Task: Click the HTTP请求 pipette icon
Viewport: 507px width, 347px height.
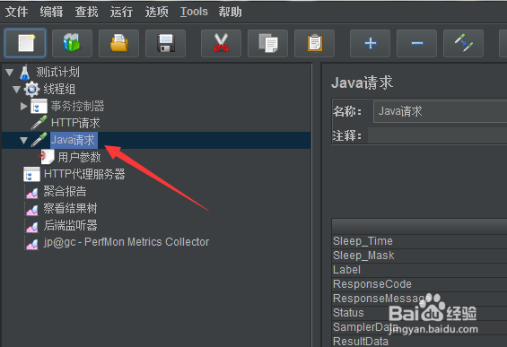Action: click(39, 123)
